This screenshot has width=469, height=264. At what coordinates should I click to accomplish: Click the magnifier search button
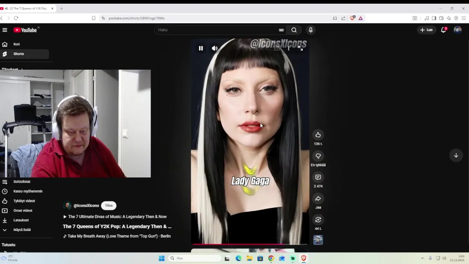coord(294,30)
